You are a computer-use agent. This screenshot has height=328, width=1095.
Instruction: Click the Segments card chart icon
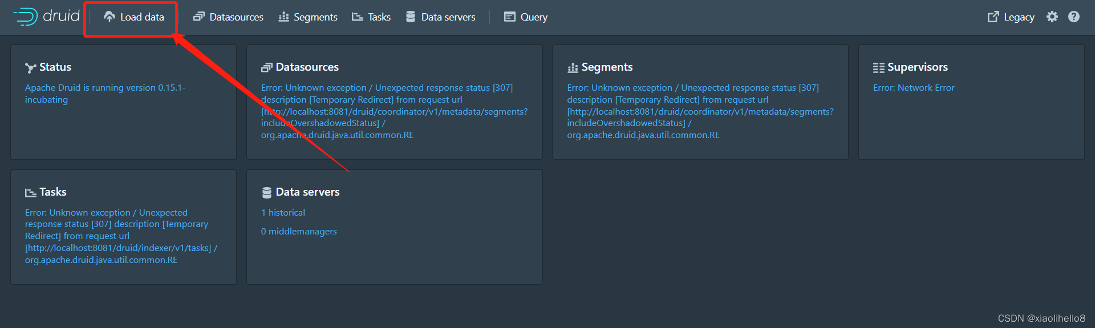coord(573,68)
